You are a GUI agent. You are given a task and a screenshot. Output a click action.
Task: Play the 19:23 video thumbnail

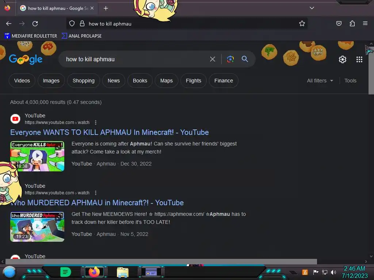pyautogui.click(x=37, y=227)
